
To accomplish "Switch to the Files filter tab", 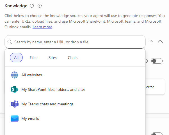I will pos(33,58).
